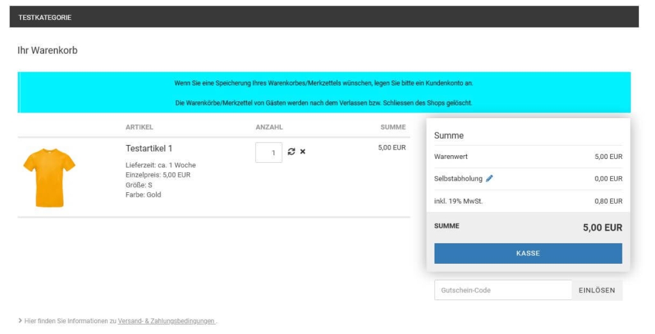Click the arrow before shipping info text
The image size is (655, 334).
click(x=20, y=321)
